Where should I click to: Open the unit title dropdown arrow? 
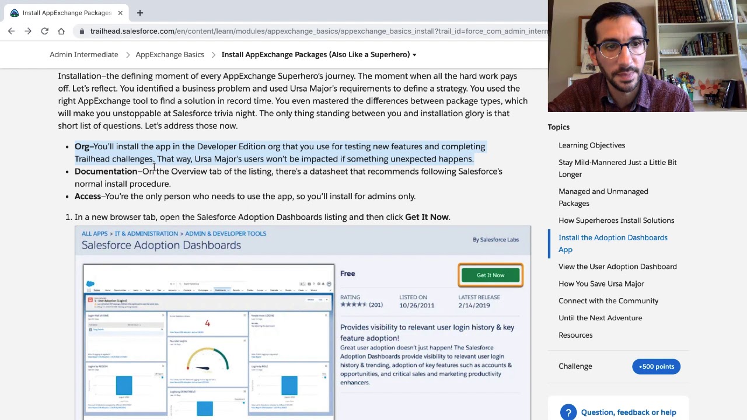414,54
